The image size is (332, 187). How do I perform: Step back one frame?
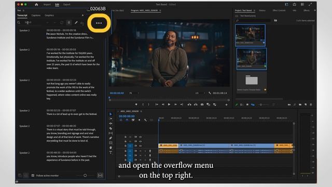[163, 104]
